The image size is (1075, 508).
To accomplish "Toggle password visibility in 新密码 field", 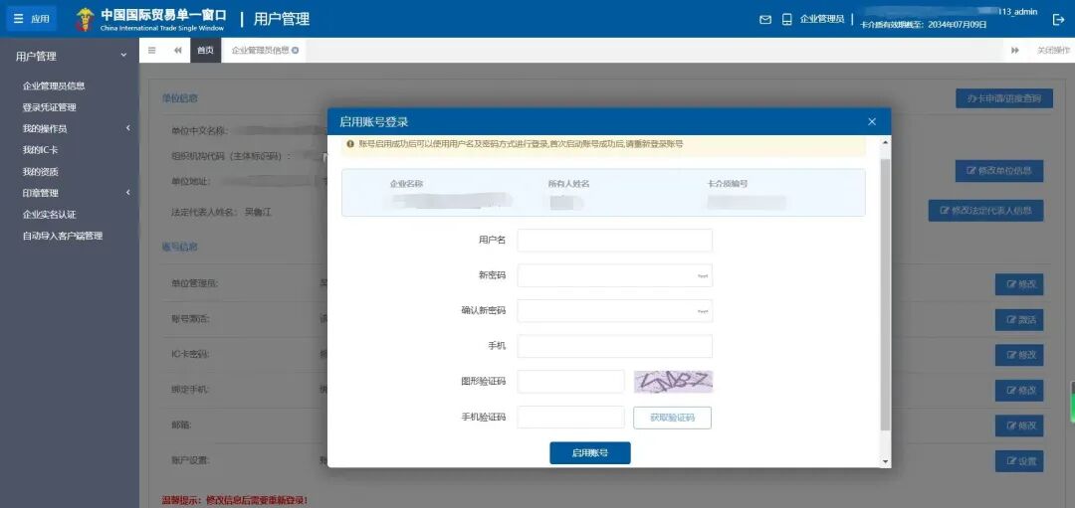I will 703,275.
